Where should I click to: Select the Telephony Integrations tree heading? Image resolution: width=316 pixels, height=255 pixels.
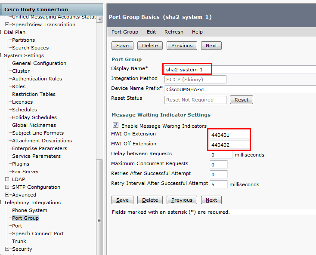pyautogui.click(x=32, y=203)
